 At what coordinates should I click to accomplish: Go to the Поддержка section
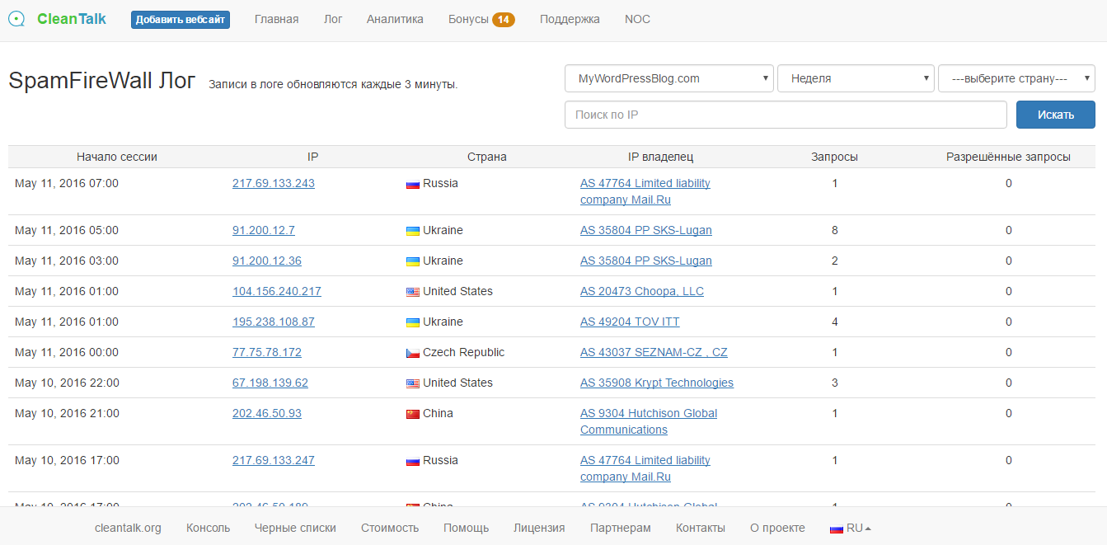pyautogui.click(x=570, y=18)
